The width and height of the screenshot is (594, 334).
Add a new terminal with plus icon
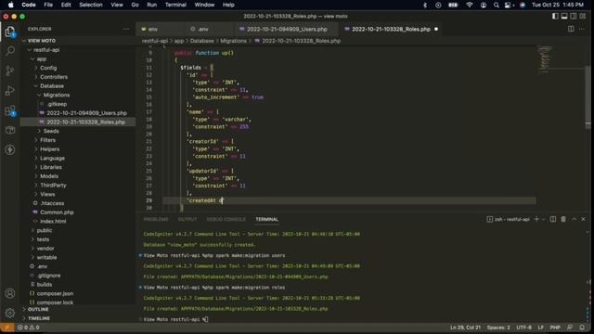point(536,219)
